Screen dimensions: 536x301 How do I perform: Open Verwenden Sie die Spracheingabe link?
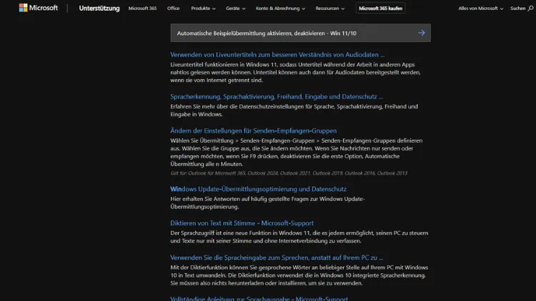click(277, 257)
